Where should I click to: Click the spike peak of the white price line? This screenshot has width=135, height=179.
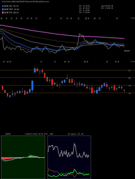(x=80, y=34)
